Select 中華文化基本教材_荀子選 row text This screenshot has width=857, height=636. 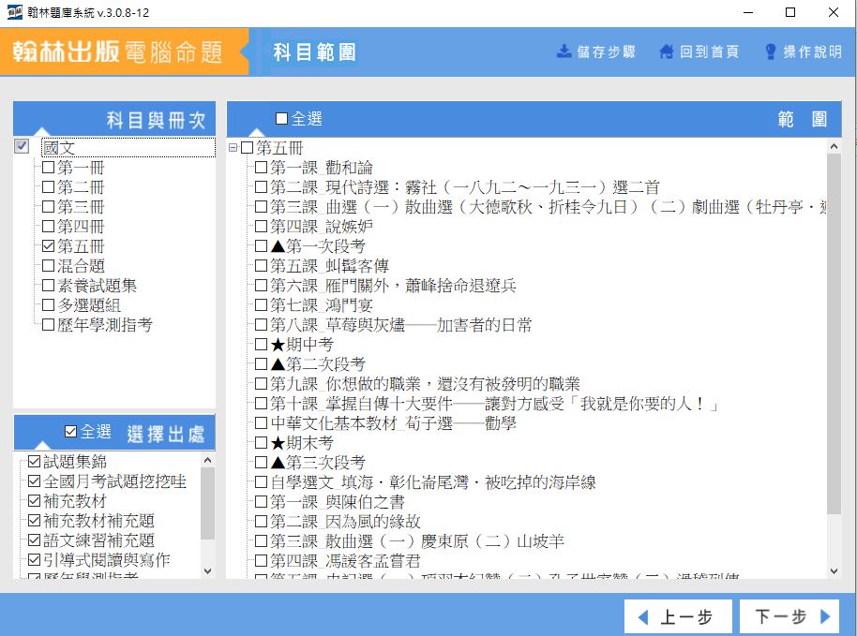pos(393,423)
